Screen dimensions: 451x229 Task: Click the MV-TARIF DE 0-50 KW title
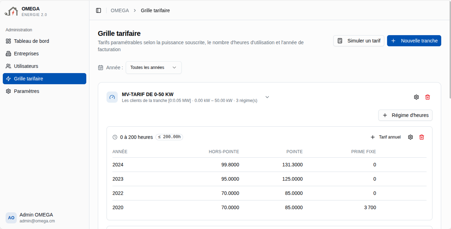[x=148, y=94]
